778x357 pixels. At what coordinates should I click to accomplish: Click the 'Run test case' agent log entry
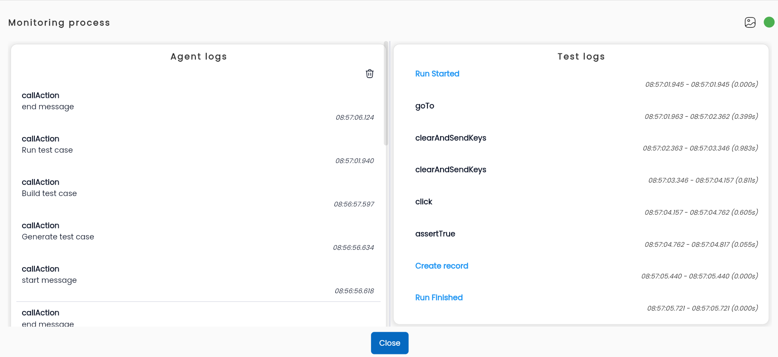point(47,150)
